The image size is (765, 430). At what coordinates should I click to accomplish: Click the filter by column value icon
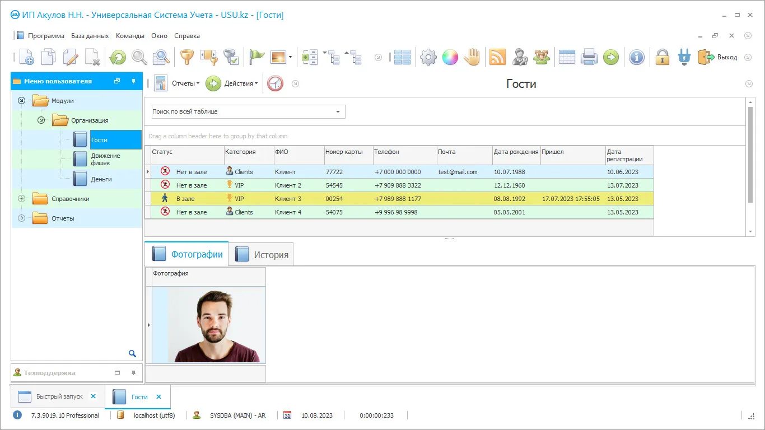click(208, 57)
